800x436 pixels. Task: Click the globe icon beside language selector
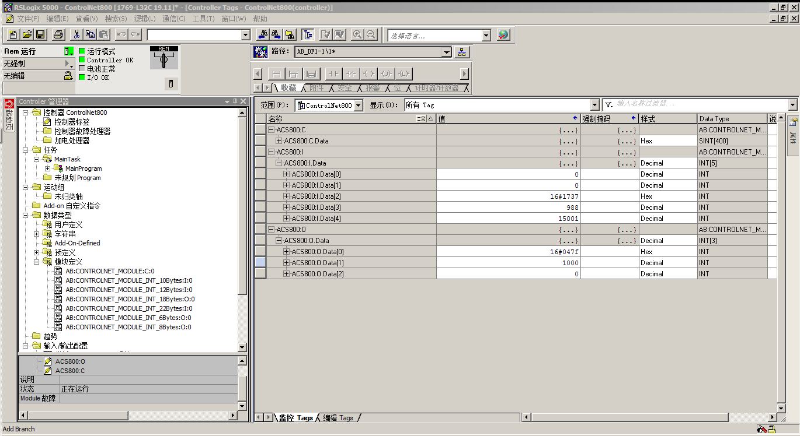coord(503,35)
